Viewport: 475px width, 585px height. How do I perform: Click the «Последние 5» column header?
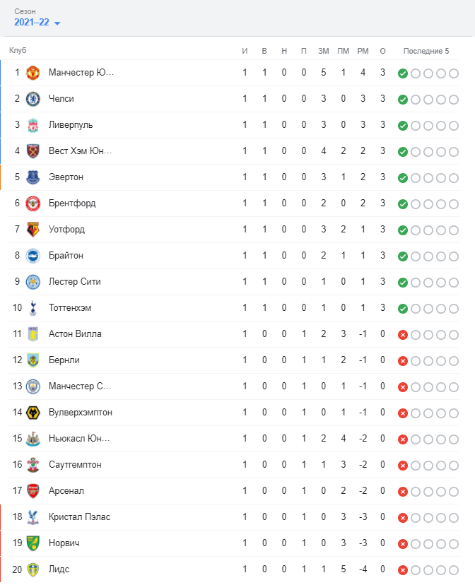point(426,51)
